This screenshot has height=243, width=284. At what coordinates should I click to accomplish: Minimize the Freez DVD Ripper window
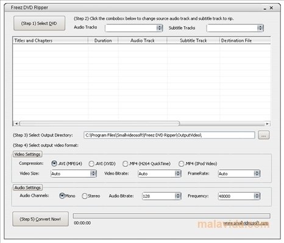[265, 9]
